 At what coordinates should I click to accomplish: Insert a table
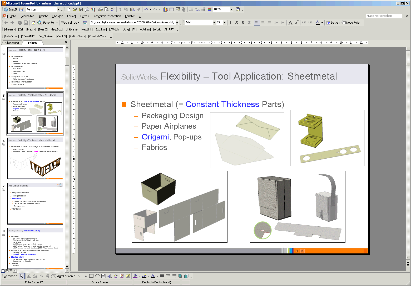click(172, 9)
